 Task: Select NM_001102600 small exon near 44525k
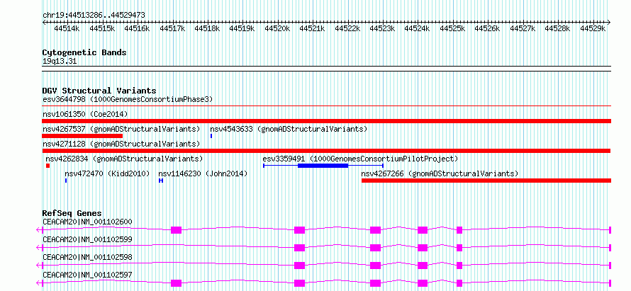[459, 230]
